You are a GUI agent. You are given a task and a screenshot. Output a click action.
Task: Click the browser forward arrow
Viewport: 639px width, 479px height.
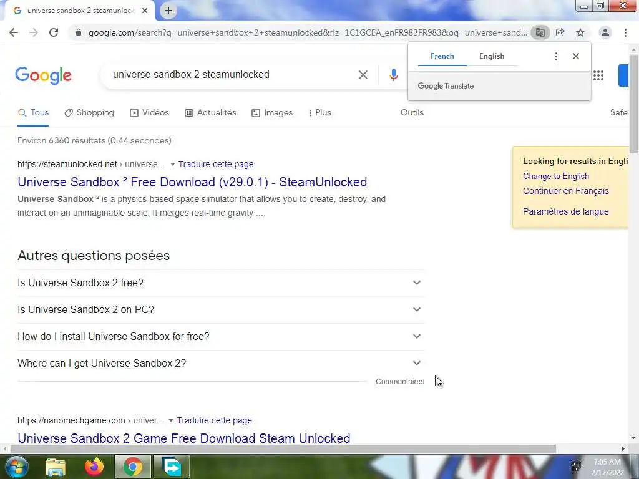[x=34, y=32]
